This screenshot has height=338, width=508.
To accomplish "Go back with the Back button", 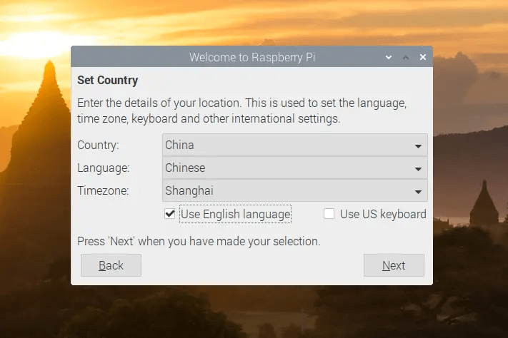I will [x=111, y=265].
